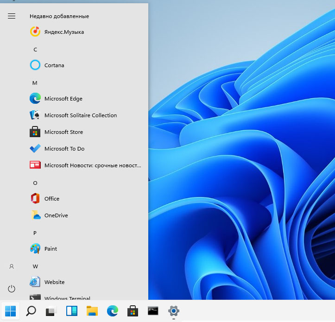Screen dimensions: 335x322
Task: Open File Explorer on taskbar
Action: pos(92,311)
